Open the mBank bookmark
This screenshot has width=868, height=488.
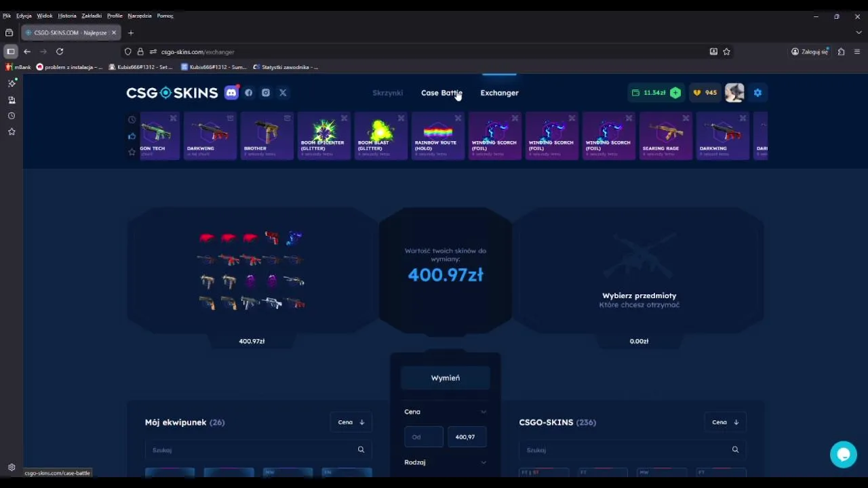coord(18,67)
